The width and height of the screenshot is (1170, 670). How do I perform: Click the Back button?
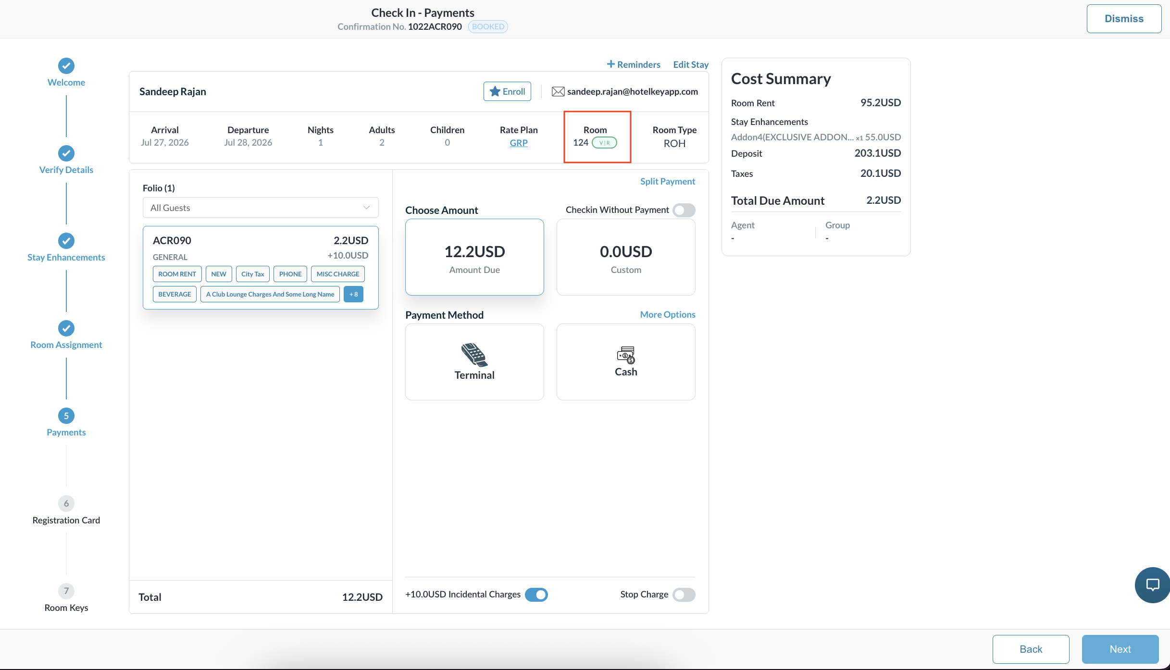click(1031, 649)
